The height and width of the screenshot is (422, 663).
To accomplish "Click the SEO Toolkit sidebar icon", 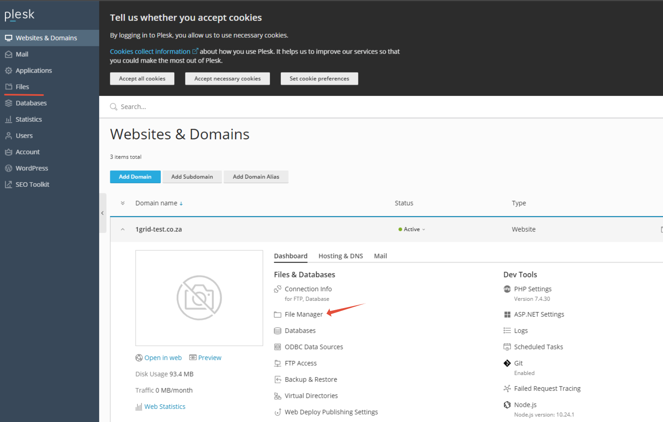I will (x=8, y=184).
